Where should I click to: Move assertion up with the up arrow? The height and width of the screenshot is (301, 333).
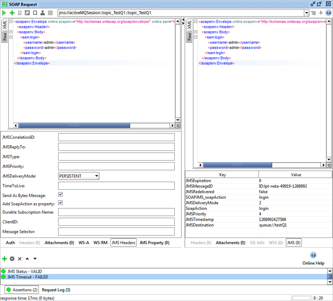(x=27, y=259)
